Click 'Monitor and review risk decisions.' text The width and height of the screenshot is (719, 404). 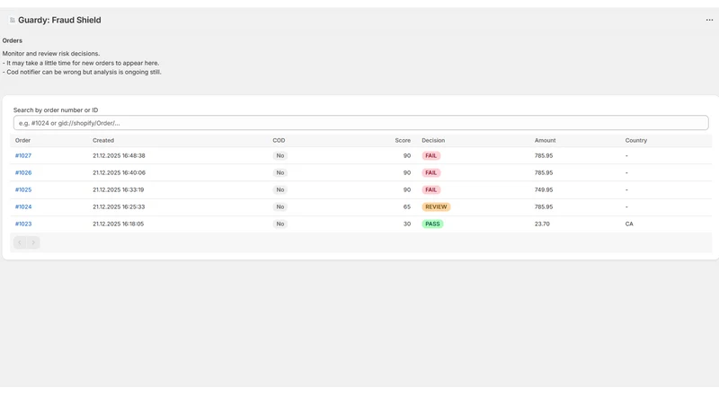pyautogui.click(x=51, y=54)
